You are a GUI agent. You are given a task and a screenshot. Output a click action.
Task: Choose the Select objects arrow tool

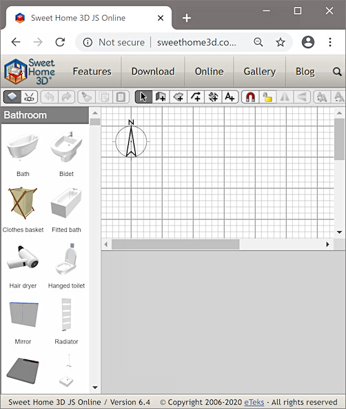point(143,97)
